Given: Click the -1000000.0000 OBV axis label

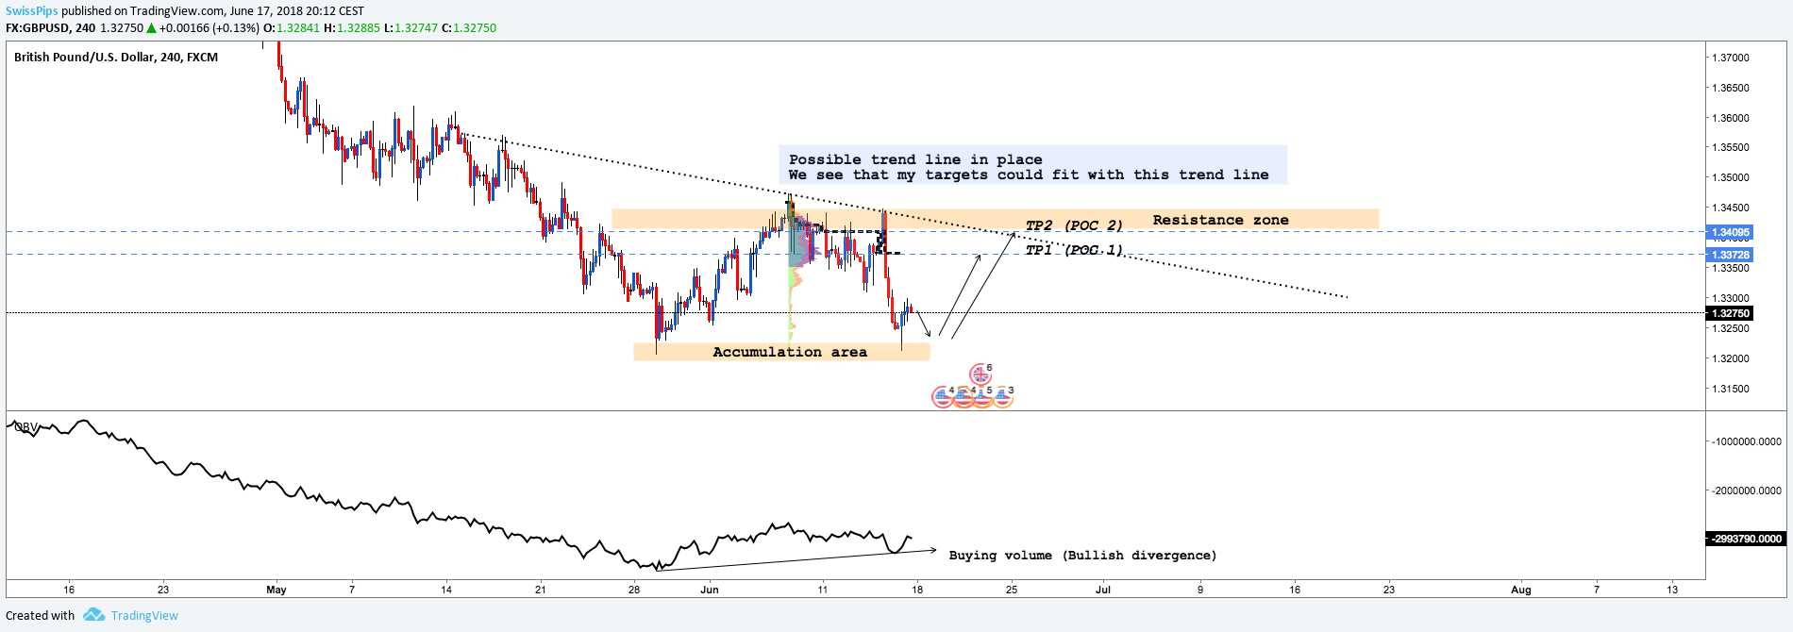Looking at the screenshot, I should pyautogui.click(x=1746, y=441).
